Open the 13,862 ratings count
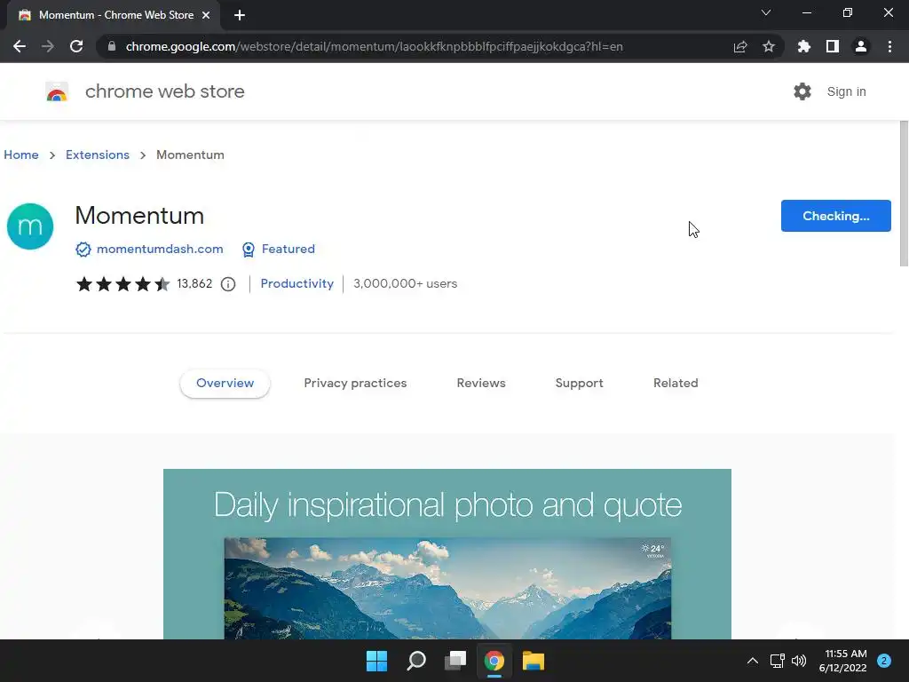909x682 pixels. [194, 283]
